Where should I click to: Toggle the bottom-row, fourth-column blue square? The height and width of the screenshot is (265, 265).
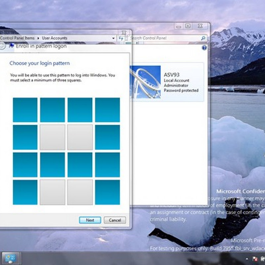tap(107, 192)
